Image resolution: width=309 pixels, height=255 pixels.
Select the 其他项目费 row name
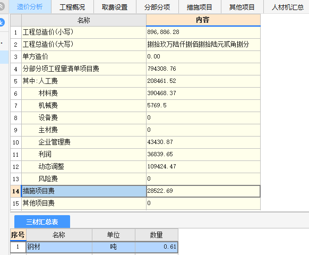(84, 203)
